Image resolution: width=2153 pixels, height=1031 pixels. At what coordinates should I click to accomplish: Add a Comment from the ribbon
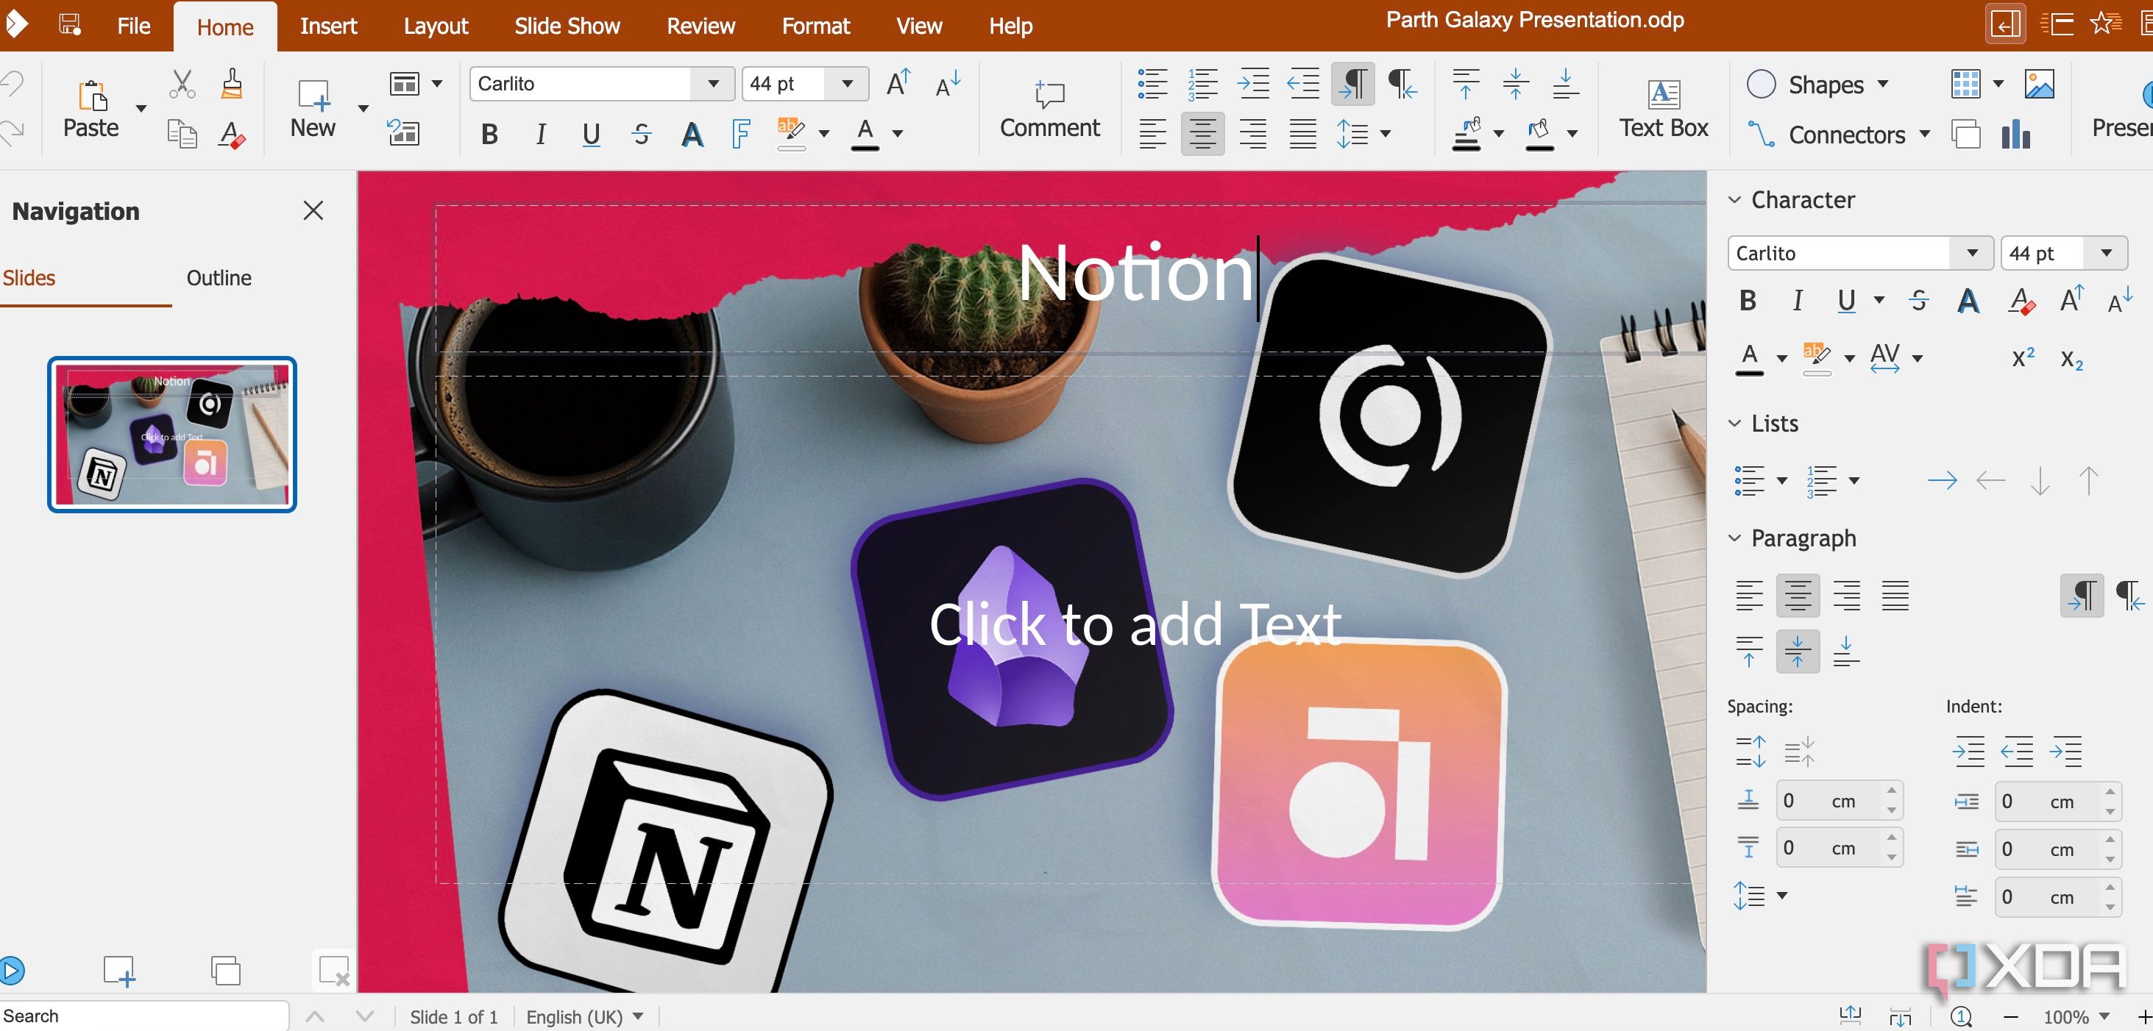point(1050,109)
